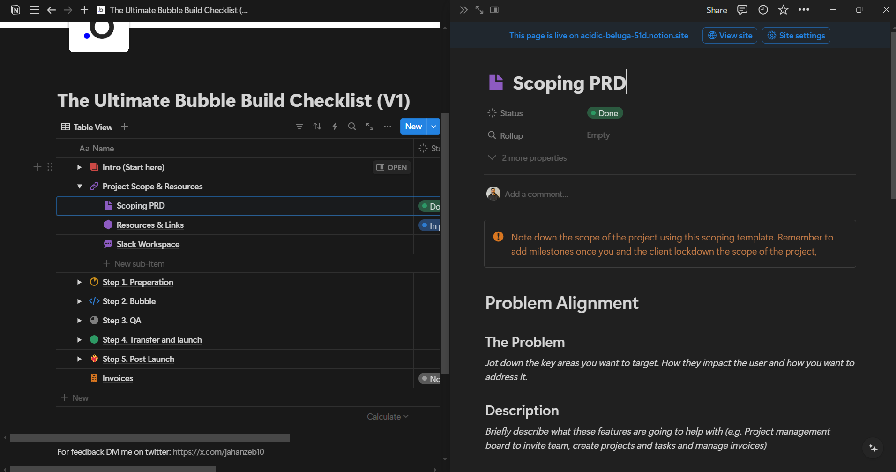Collapse Project Scope & Resources row
Viewport: 896px width, 472px height.
point(79,187)
